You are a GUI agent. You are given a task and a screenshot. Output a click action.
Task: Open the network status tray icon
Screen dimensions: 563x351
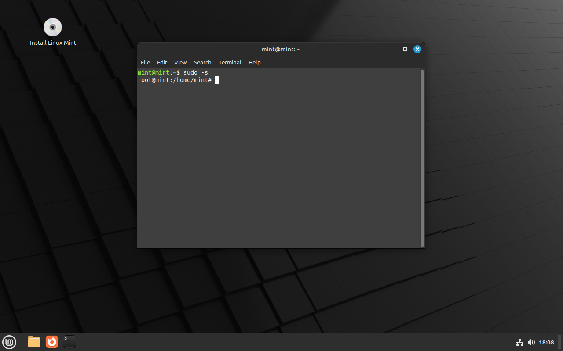pos(520,342)
